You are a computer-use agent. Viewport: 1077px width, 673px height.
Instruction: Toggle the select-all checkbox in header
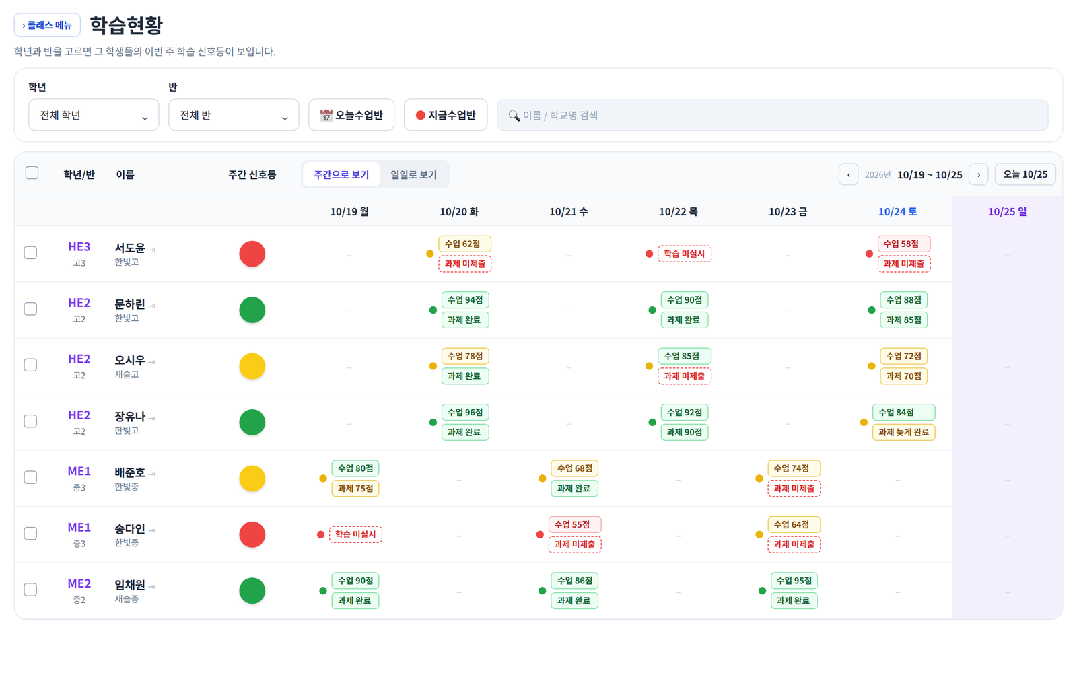32,173
